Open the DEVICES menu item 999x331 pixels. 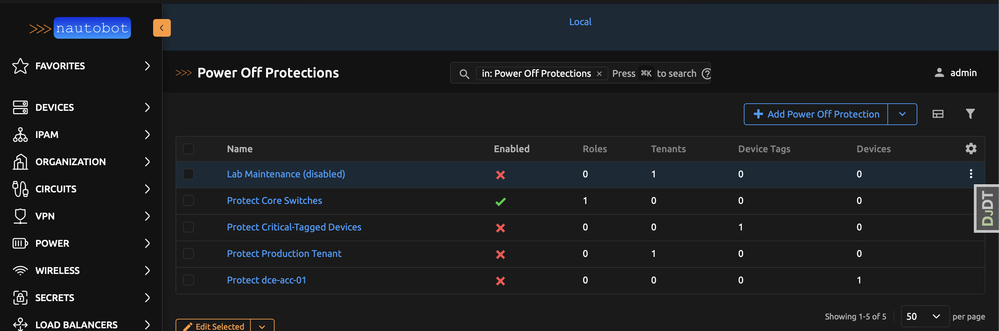pyautogui.click(x=81, y=107)
